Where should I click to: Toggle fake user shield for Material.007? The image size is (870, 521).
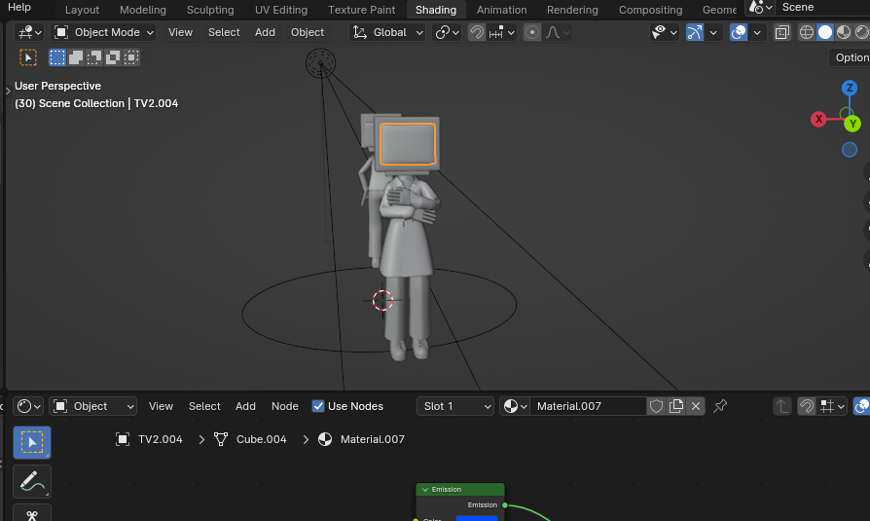tap(656, 406)
